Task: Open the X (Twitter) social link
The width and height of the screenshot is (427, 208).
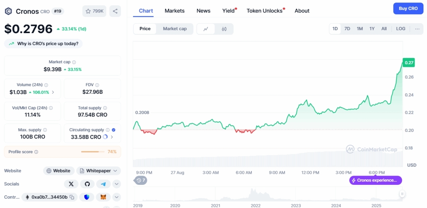Action: [71, 184]
